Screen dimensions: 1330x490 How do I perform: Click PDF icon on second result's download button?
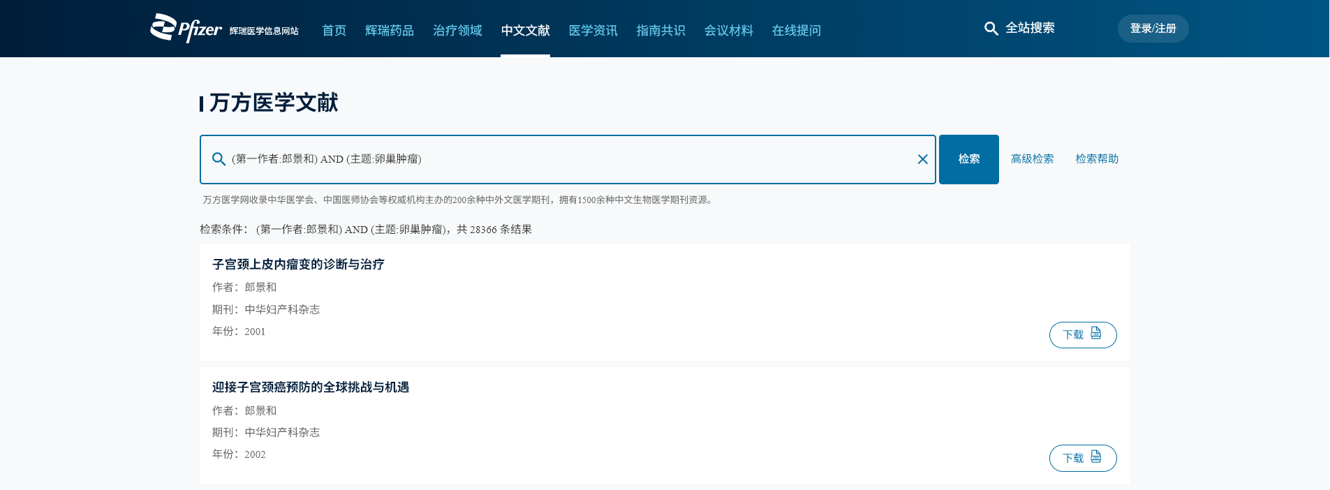pyautogui.click(x=1095, y=457)
